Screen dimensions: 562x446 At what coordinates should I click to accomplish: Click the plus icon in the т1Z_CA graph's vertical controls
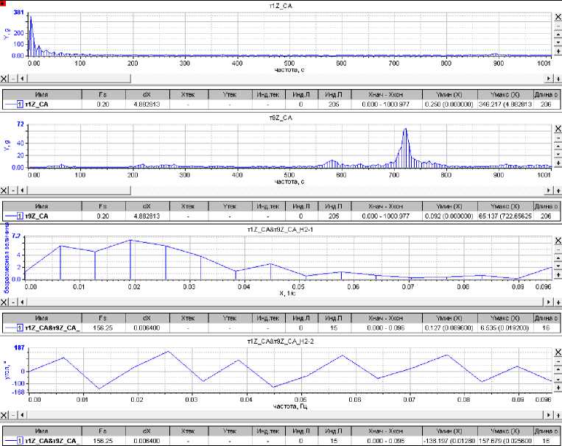[558, 52]
